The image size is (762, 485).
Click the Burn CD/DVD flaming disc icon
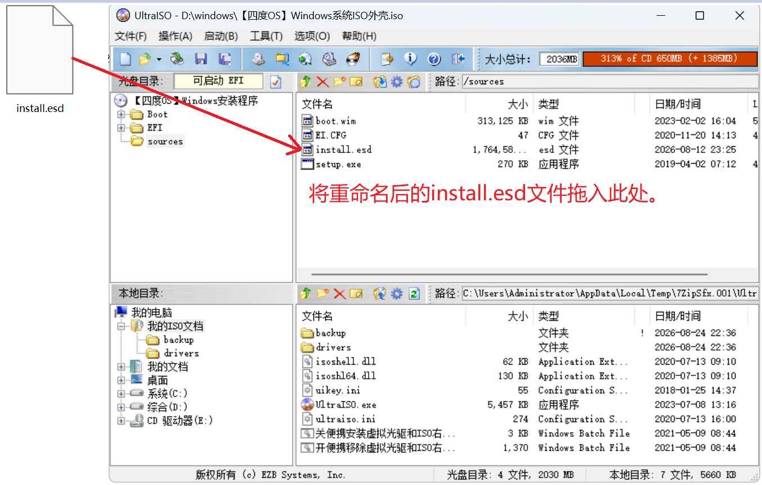point(353,59)
